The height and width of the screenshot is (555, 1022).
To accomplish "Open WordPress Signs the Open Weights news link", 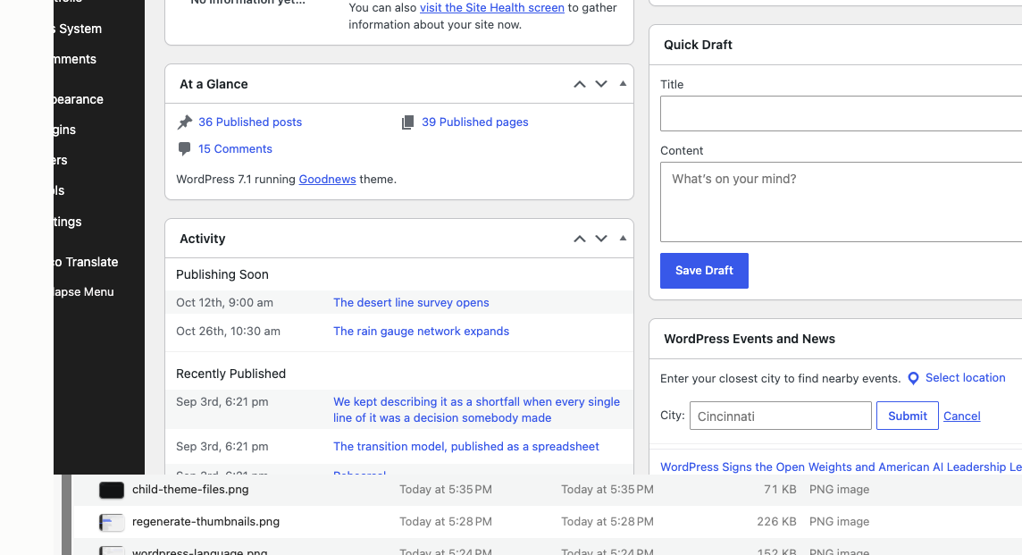I will pos(841,467).
